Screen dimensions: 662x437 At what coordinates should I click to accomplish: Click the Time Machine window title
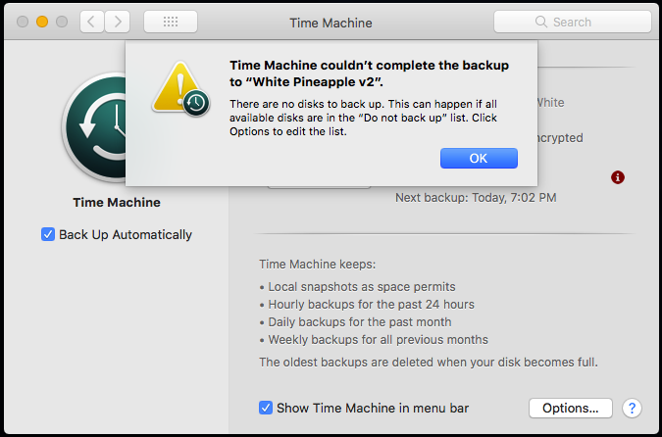pos(331,23)
